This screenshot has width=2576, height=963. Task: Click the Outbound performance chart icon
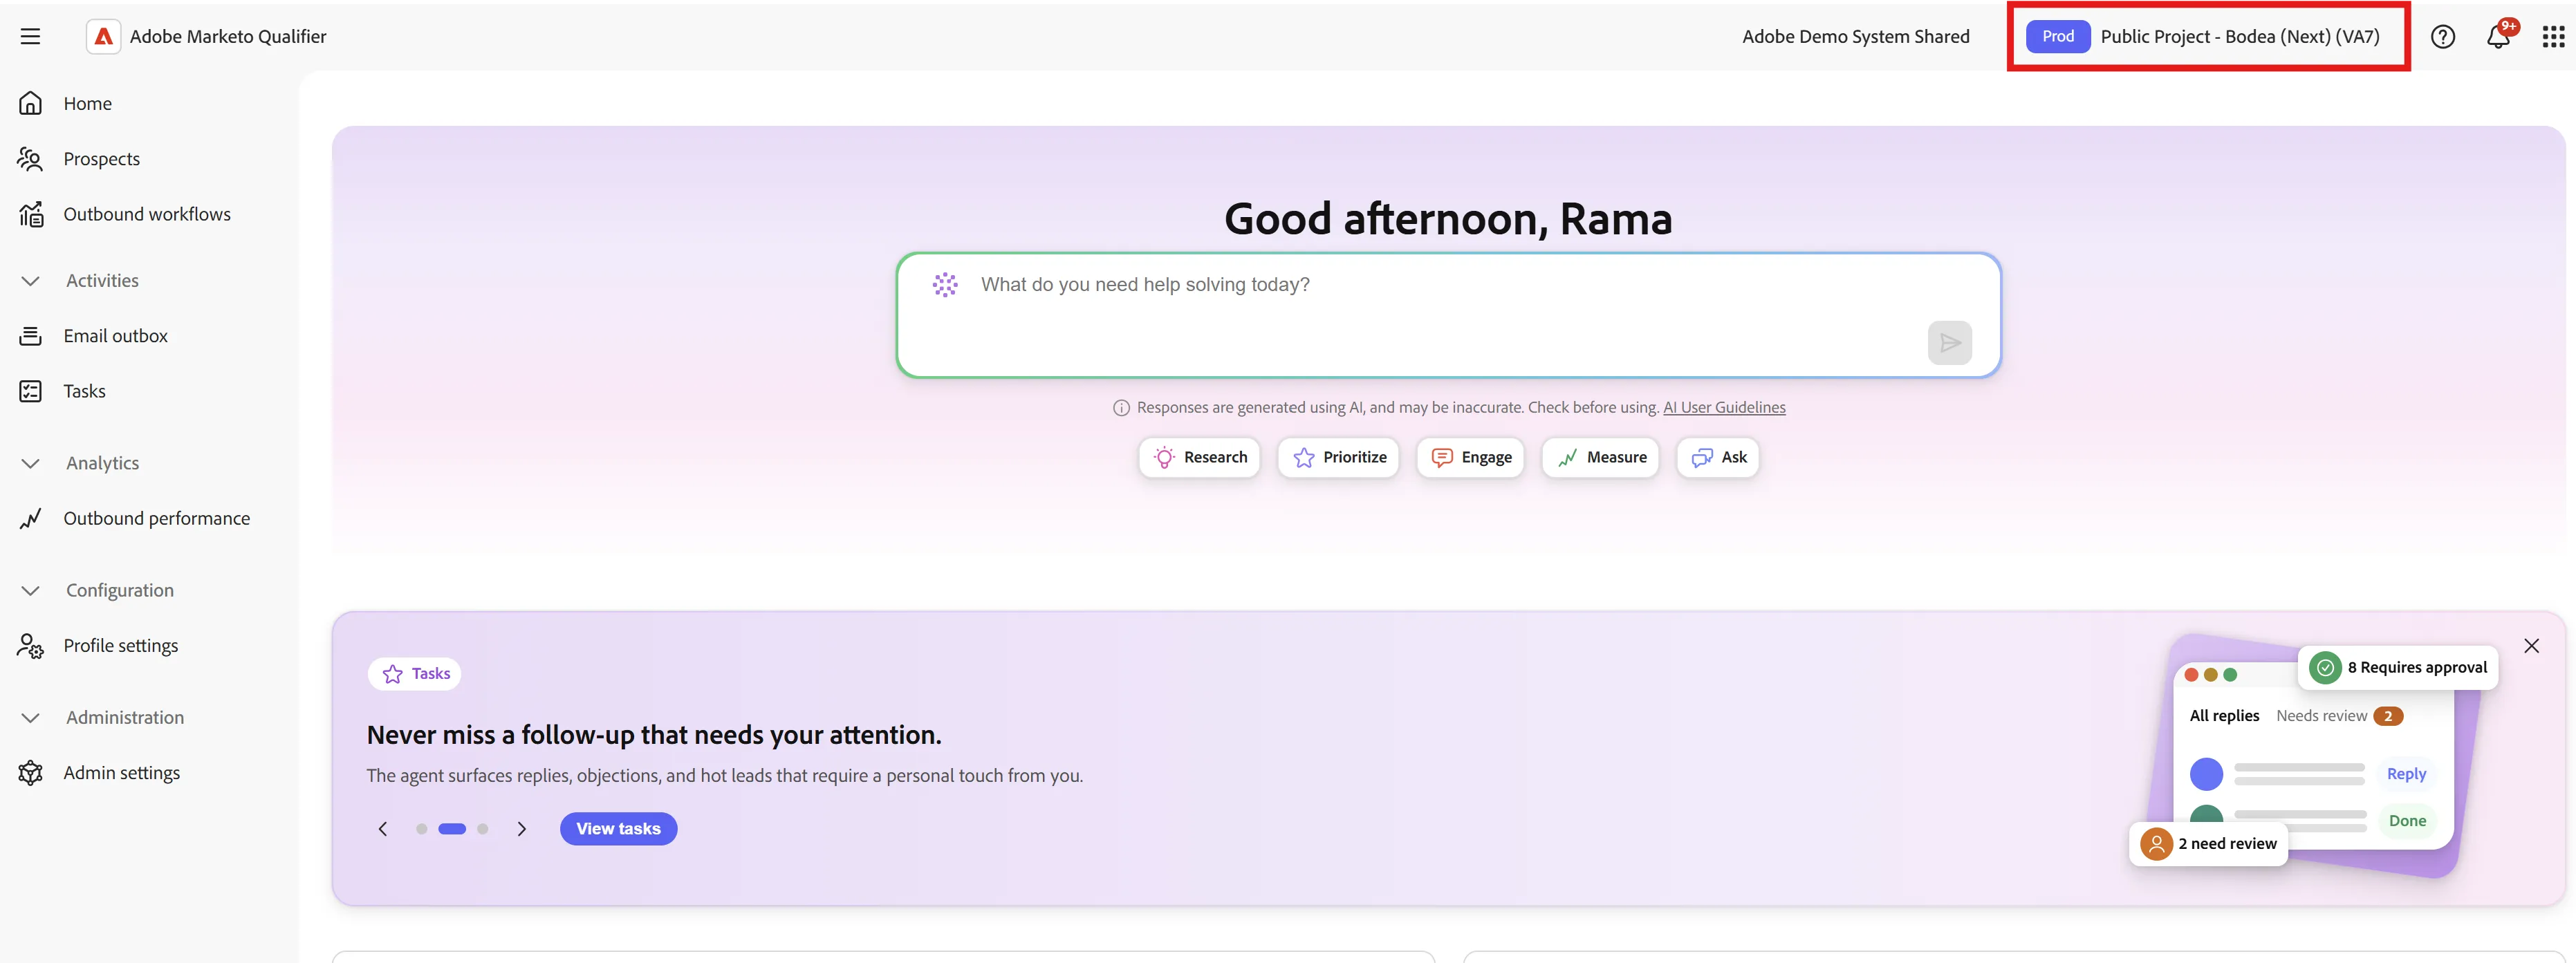30,518
